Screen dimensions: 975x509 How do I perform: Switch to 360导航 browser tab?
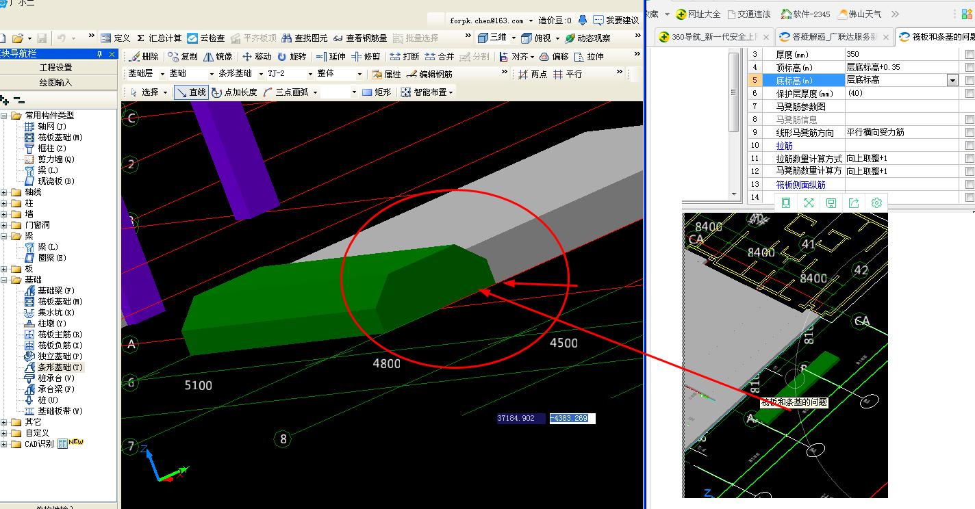pos(714,37)
